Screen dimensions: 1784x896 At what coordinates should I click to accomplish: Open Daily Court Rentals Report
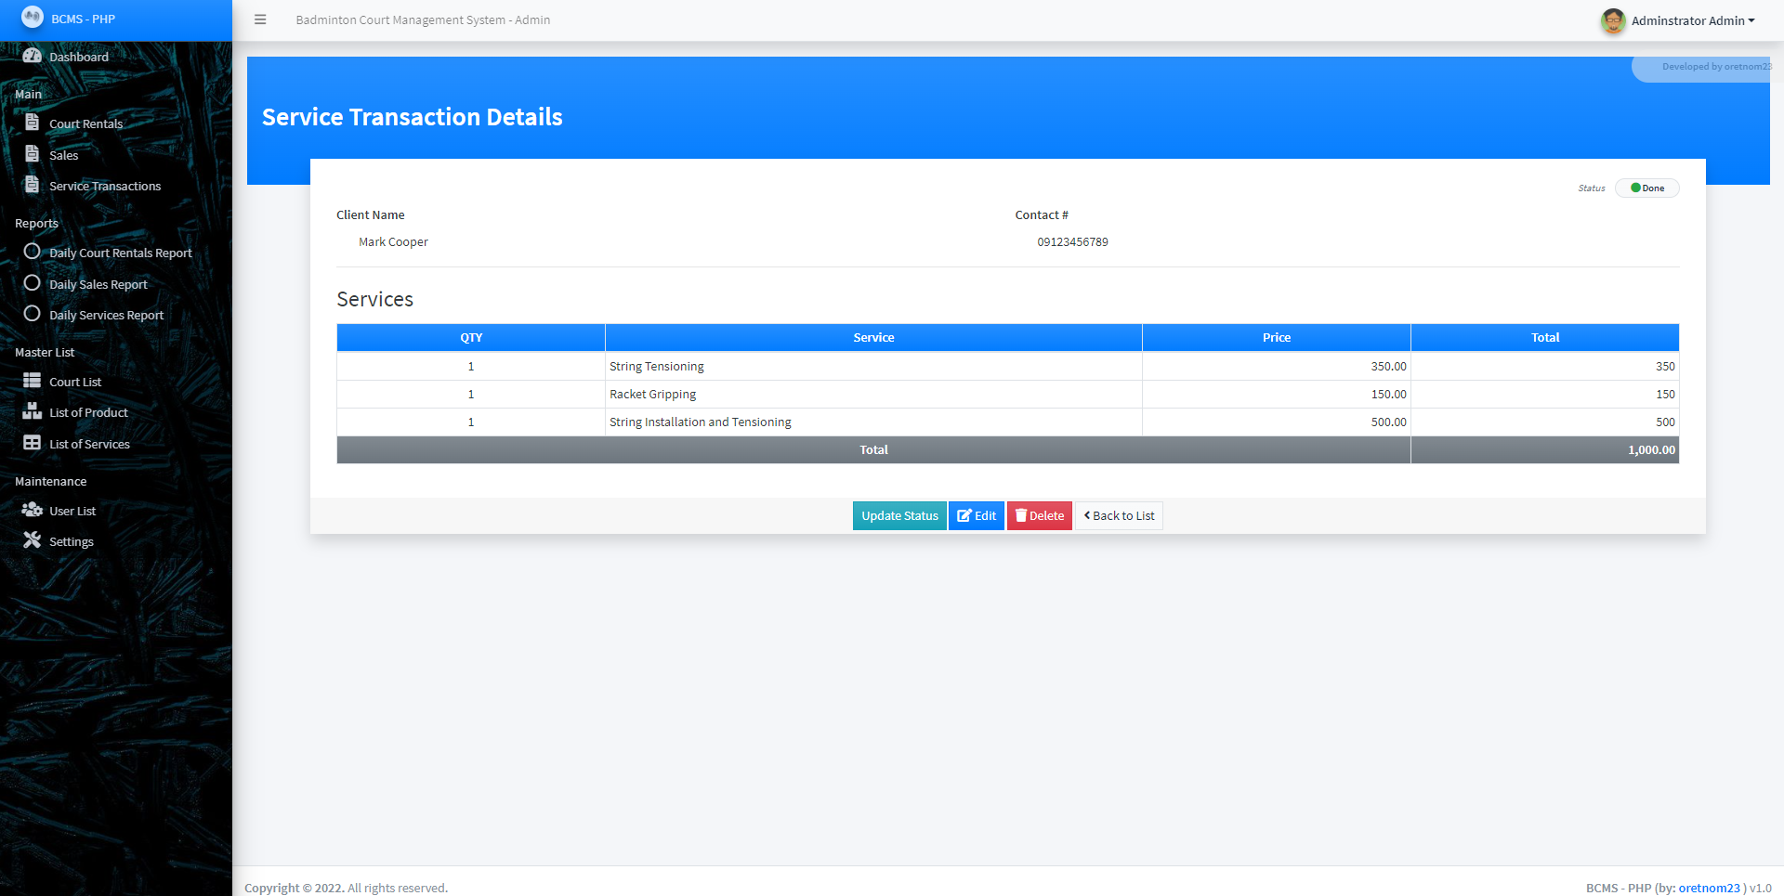point(116,253)
